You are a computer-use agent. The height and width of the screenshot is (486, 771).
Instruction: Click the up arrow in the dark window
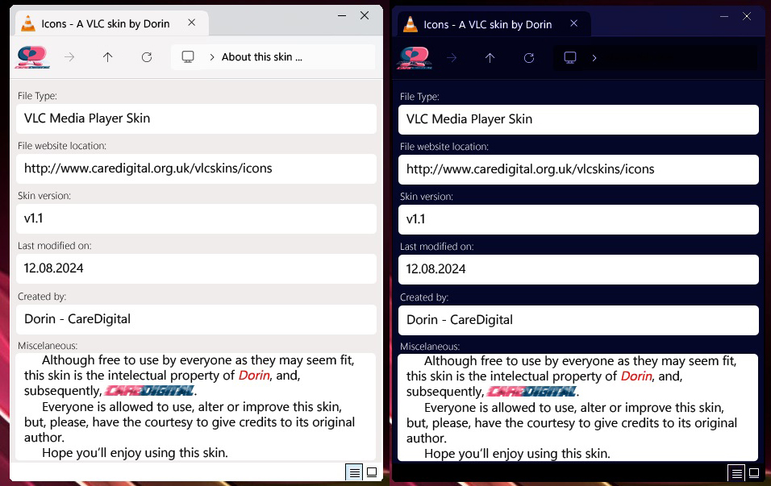point(490,58)
